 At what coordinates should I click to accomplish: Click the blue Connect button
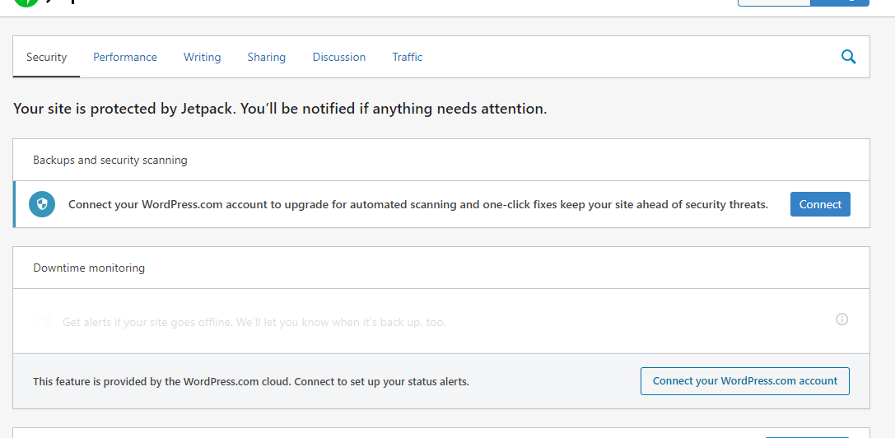tap(820, 204)
